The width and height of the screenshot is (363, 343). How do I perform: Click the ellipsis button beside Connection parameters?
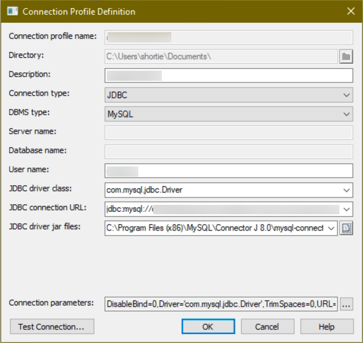pyautogui.click(x=346, y=304)
